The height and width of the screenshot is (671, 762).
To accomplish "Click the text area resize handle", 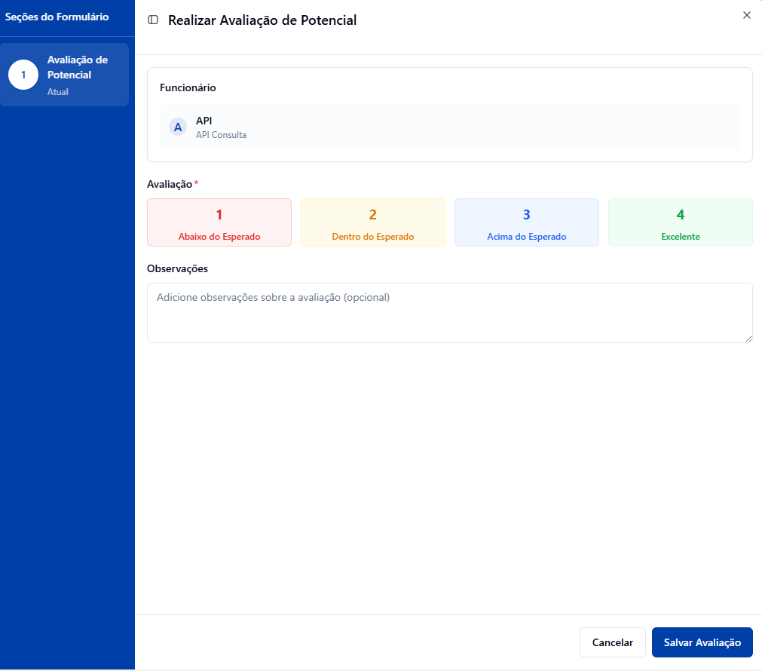I will (x=748, y=339).
